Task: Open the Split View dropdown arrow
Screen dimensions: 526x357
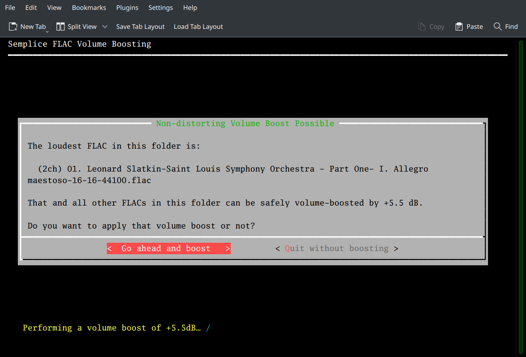Action: (105, 26)
